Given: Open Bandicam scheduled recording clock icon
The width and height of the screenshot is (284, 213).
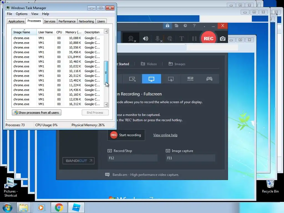Looking at the screenshot, I should (185, 26).
